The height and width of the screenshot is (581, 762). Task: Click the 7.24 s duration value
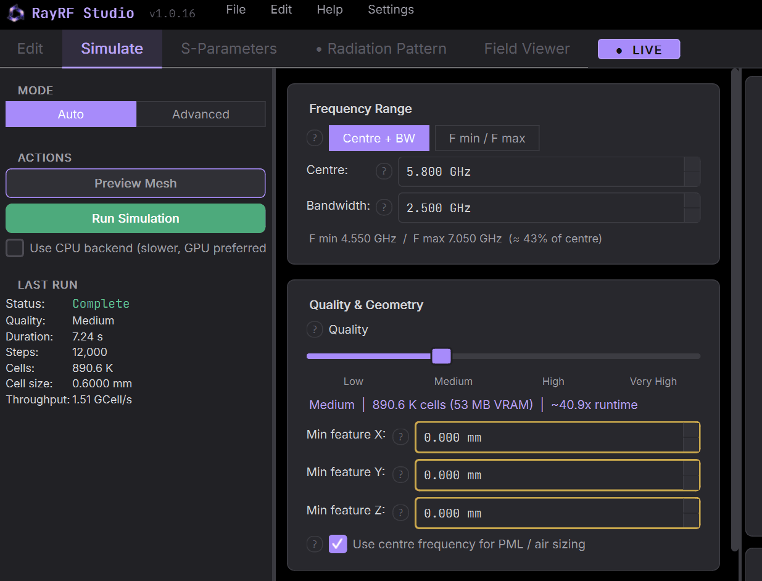pyautogui.click(x=88, y=337)
